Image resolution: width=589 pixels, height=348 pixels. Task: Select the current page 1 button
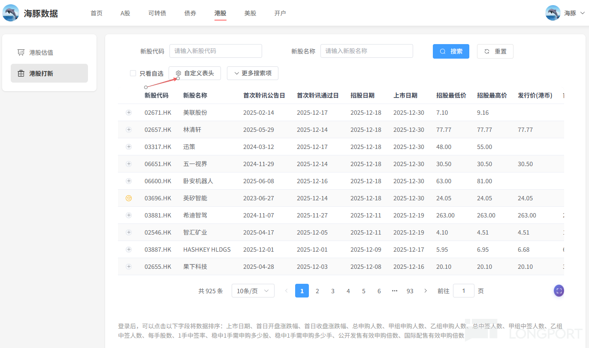tap(302, 291)
